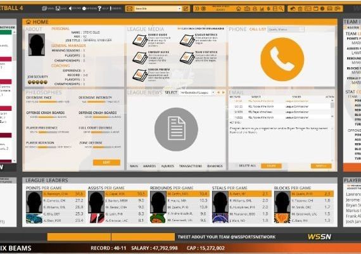Click Delete All in Email panel
This screenshot has width=361, height=254.
(247, 166)
